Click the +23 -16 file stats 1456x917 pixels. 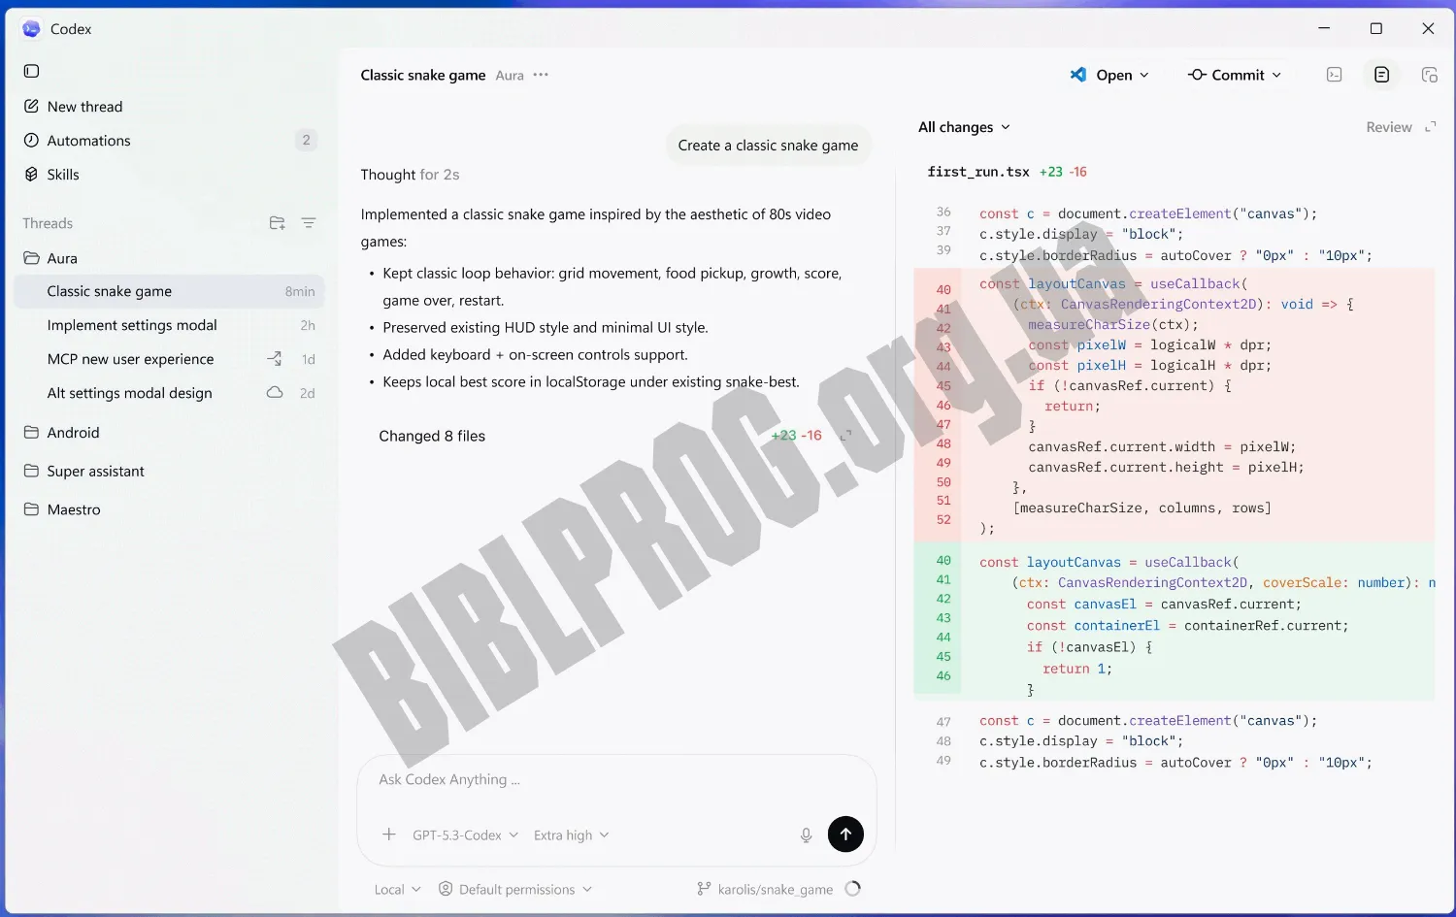point(1063,172)
